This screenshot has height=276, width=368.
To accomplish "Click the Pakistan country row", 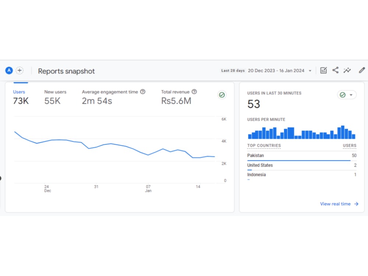I will coord(302,156).
